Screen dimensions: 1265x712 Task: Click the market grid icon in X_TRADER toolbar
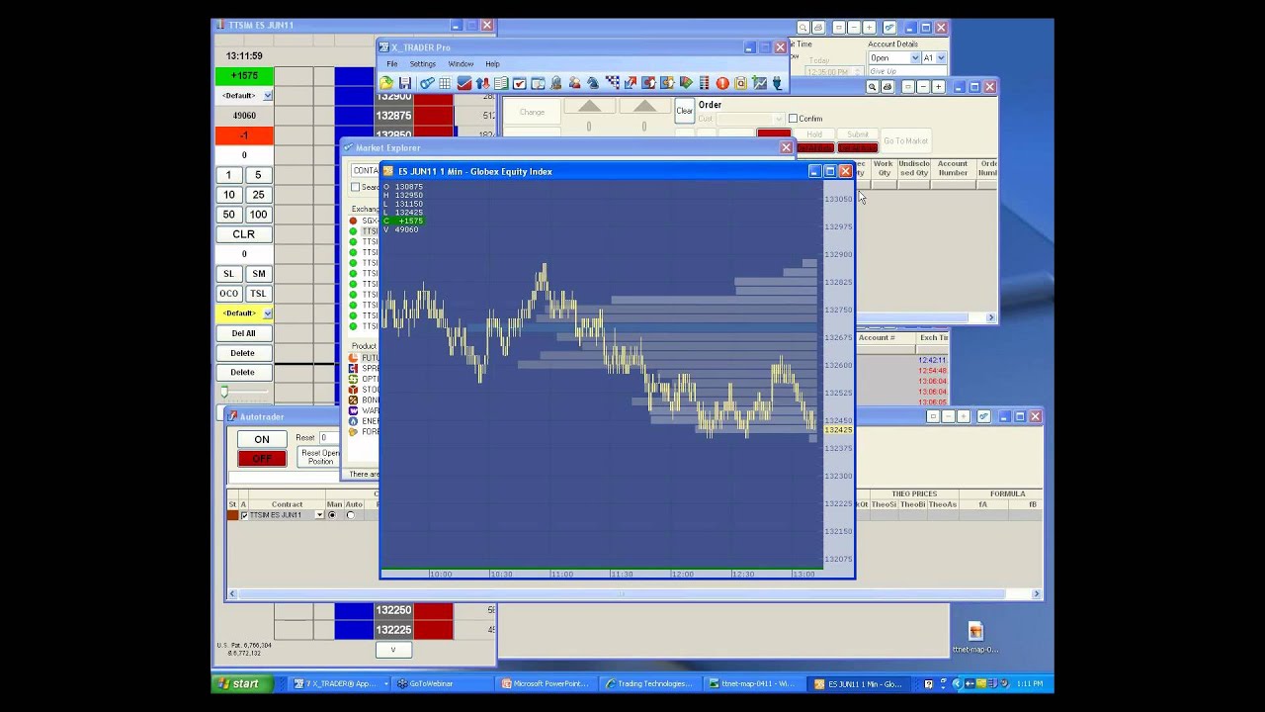point(445,83)
